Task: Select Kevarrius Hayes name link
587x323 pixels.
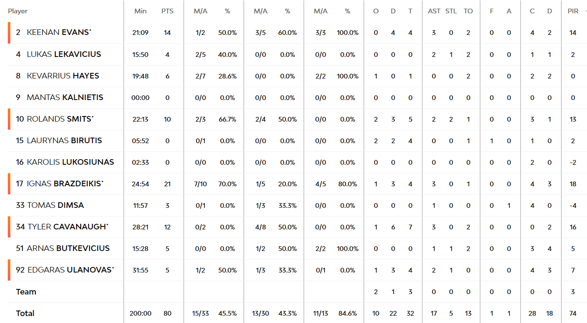Action: coord(63,76)
